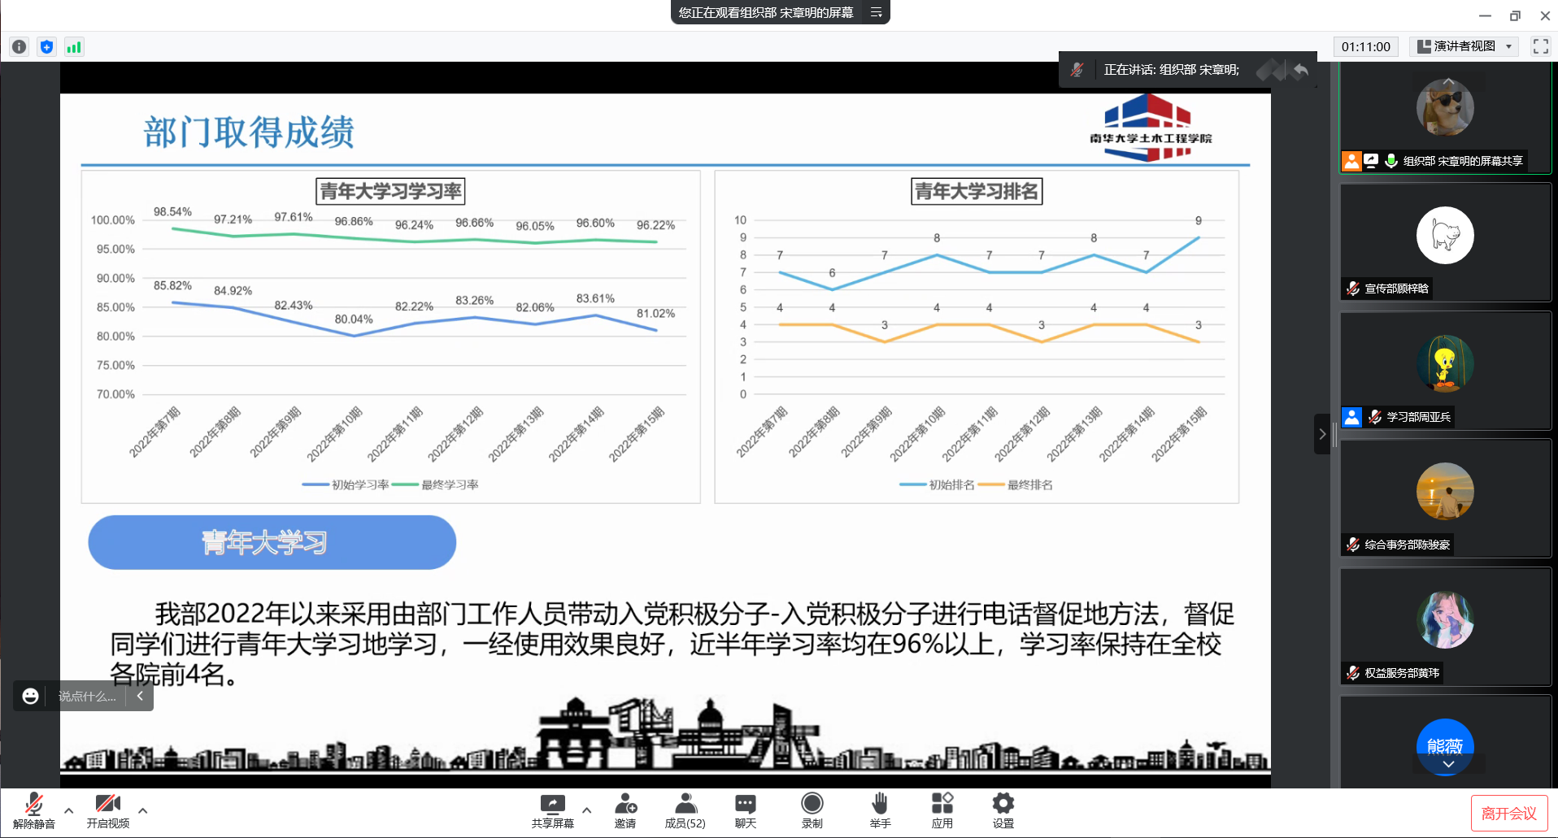The width and height of the screenshot is (1558, 838).
Task: Toggle microphone with 解除静音
Action: [34, 810]
